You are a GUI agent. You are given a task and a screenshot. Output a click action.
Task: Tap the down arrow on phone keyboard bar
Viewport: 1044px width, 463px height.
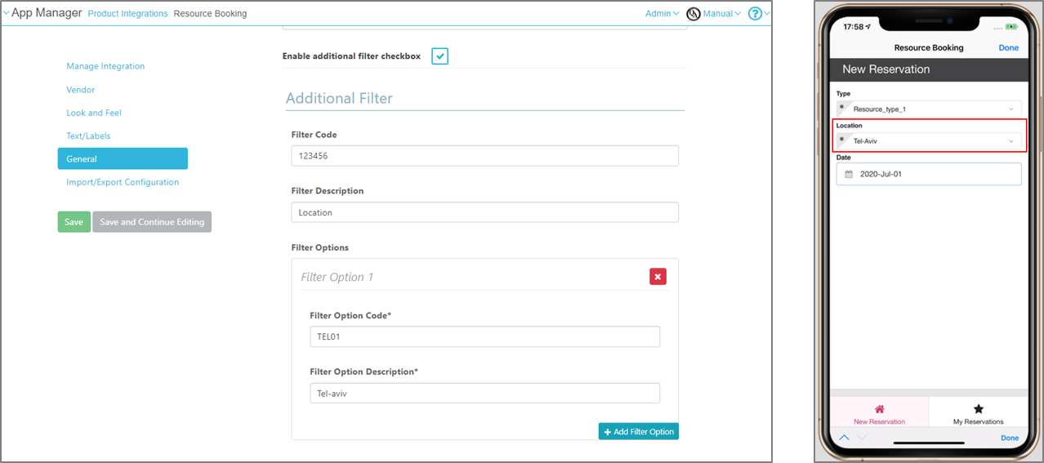click(x=861, y=438)
